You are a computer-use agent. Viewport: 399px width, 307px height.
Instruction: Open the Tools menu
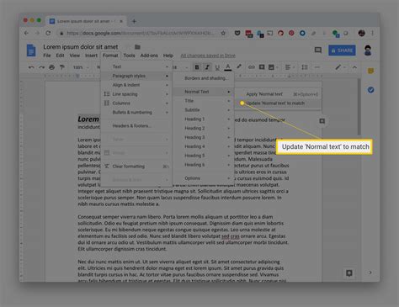tap(129, 56)
